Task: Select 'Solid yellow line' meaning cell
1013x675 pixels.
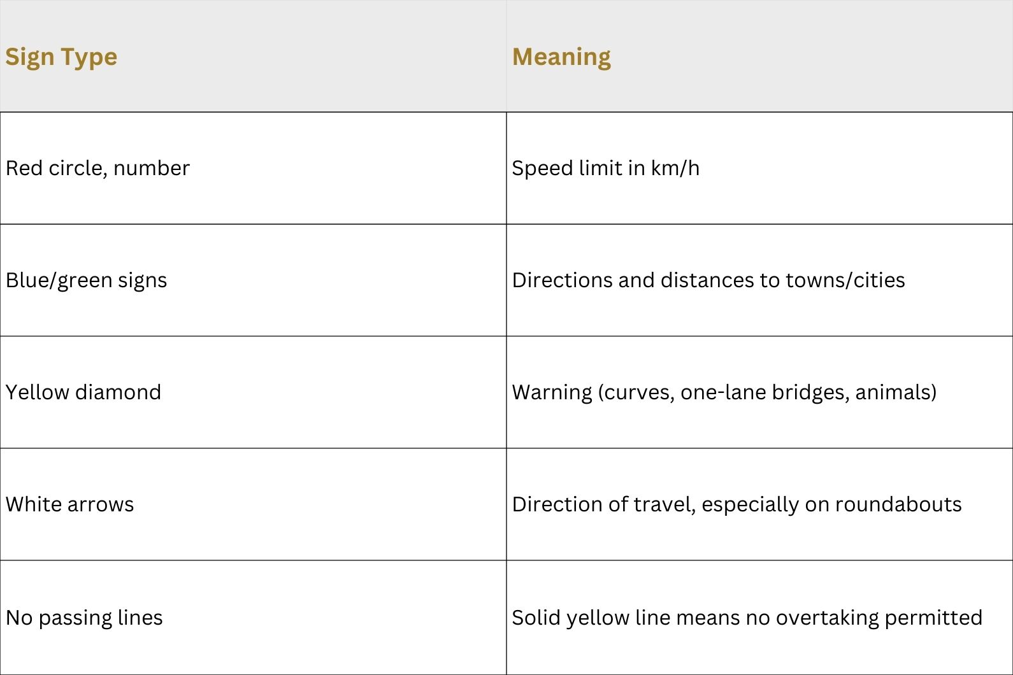Action: click(x=759, y=618)
